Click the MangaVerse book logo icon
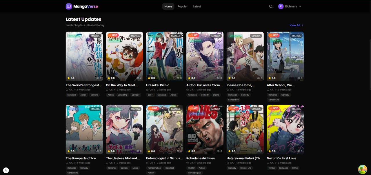 69,6
